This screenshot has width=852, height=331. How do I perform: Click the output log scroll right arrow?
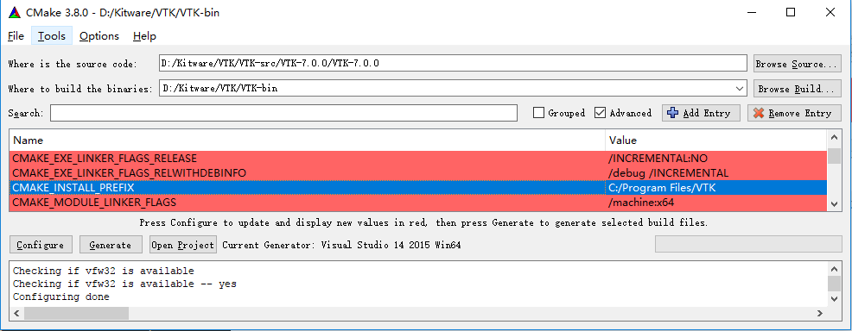(x=821, y=313)
